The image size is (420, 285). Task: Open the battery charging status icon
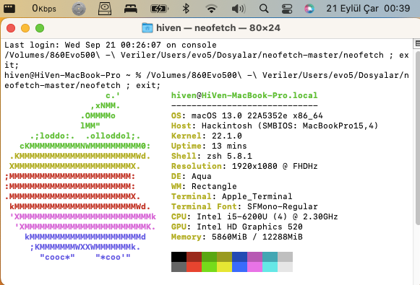point(159,9)
